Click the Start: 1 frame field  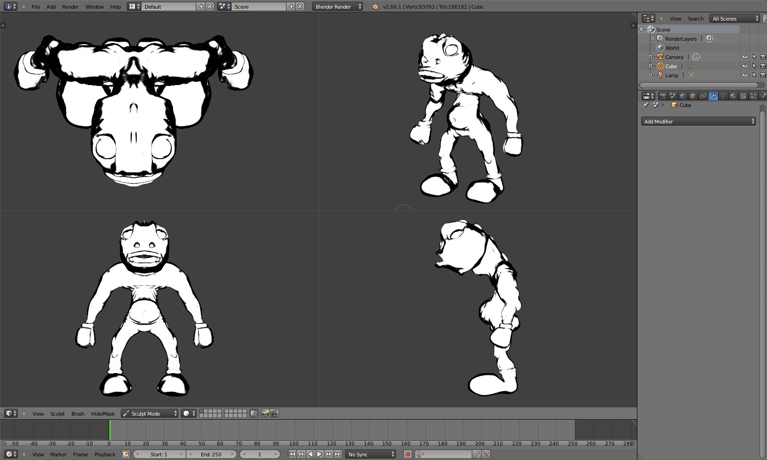tap(159, 455)
